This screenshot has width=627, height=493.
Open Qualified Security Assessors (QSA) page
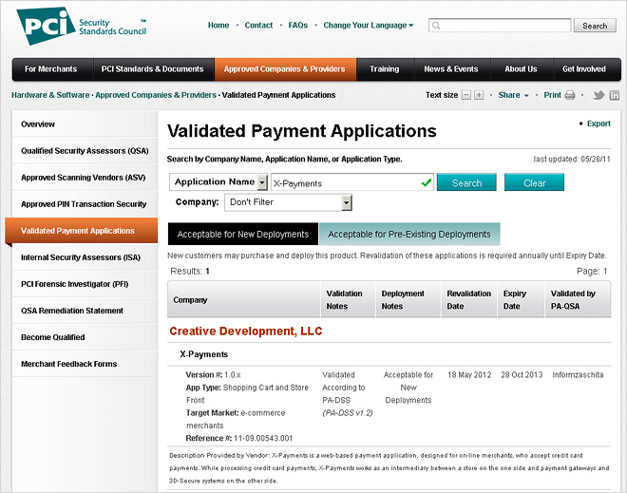tap(85, 151)
